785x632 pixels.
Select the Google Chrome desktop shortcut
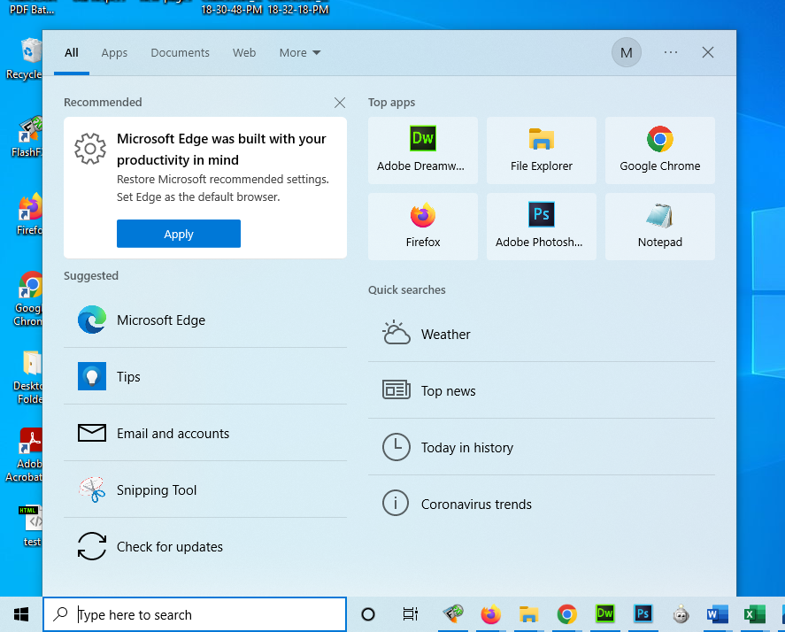[27, 298]
